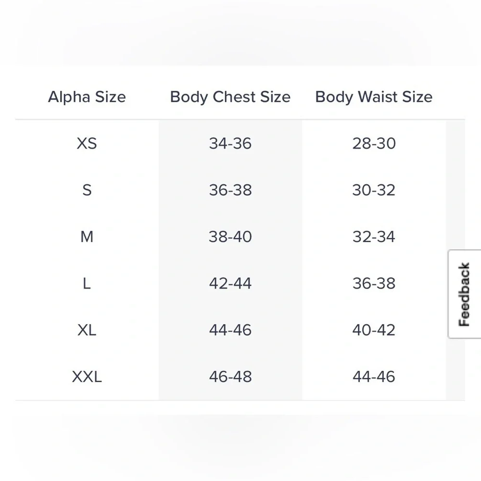Image resolution: width=481 pixels, height=481 pixels.
Task: Select chest value 44-46 in XL row
Action: coord(230,330)
